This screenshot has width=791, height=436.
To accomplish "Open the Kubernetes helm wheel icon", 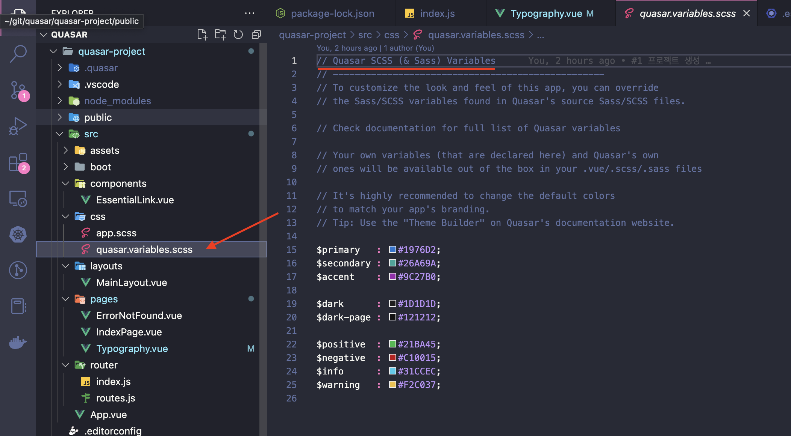I will point(18,235).
